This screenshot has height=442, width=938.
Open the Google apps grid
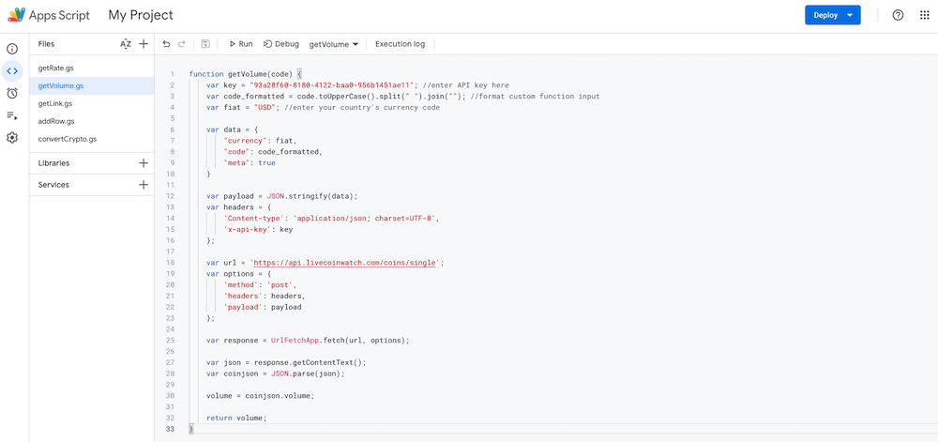(924, 15)
